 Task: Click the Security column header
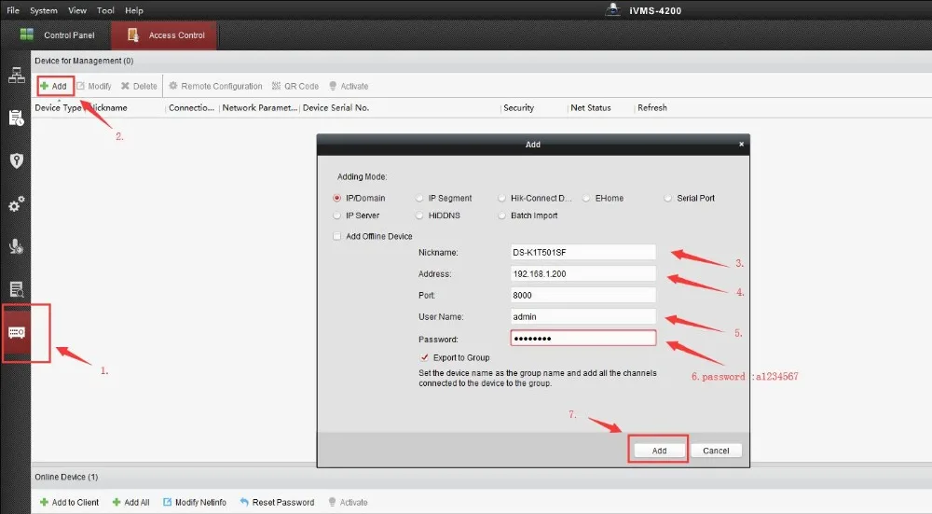(518, 107)
